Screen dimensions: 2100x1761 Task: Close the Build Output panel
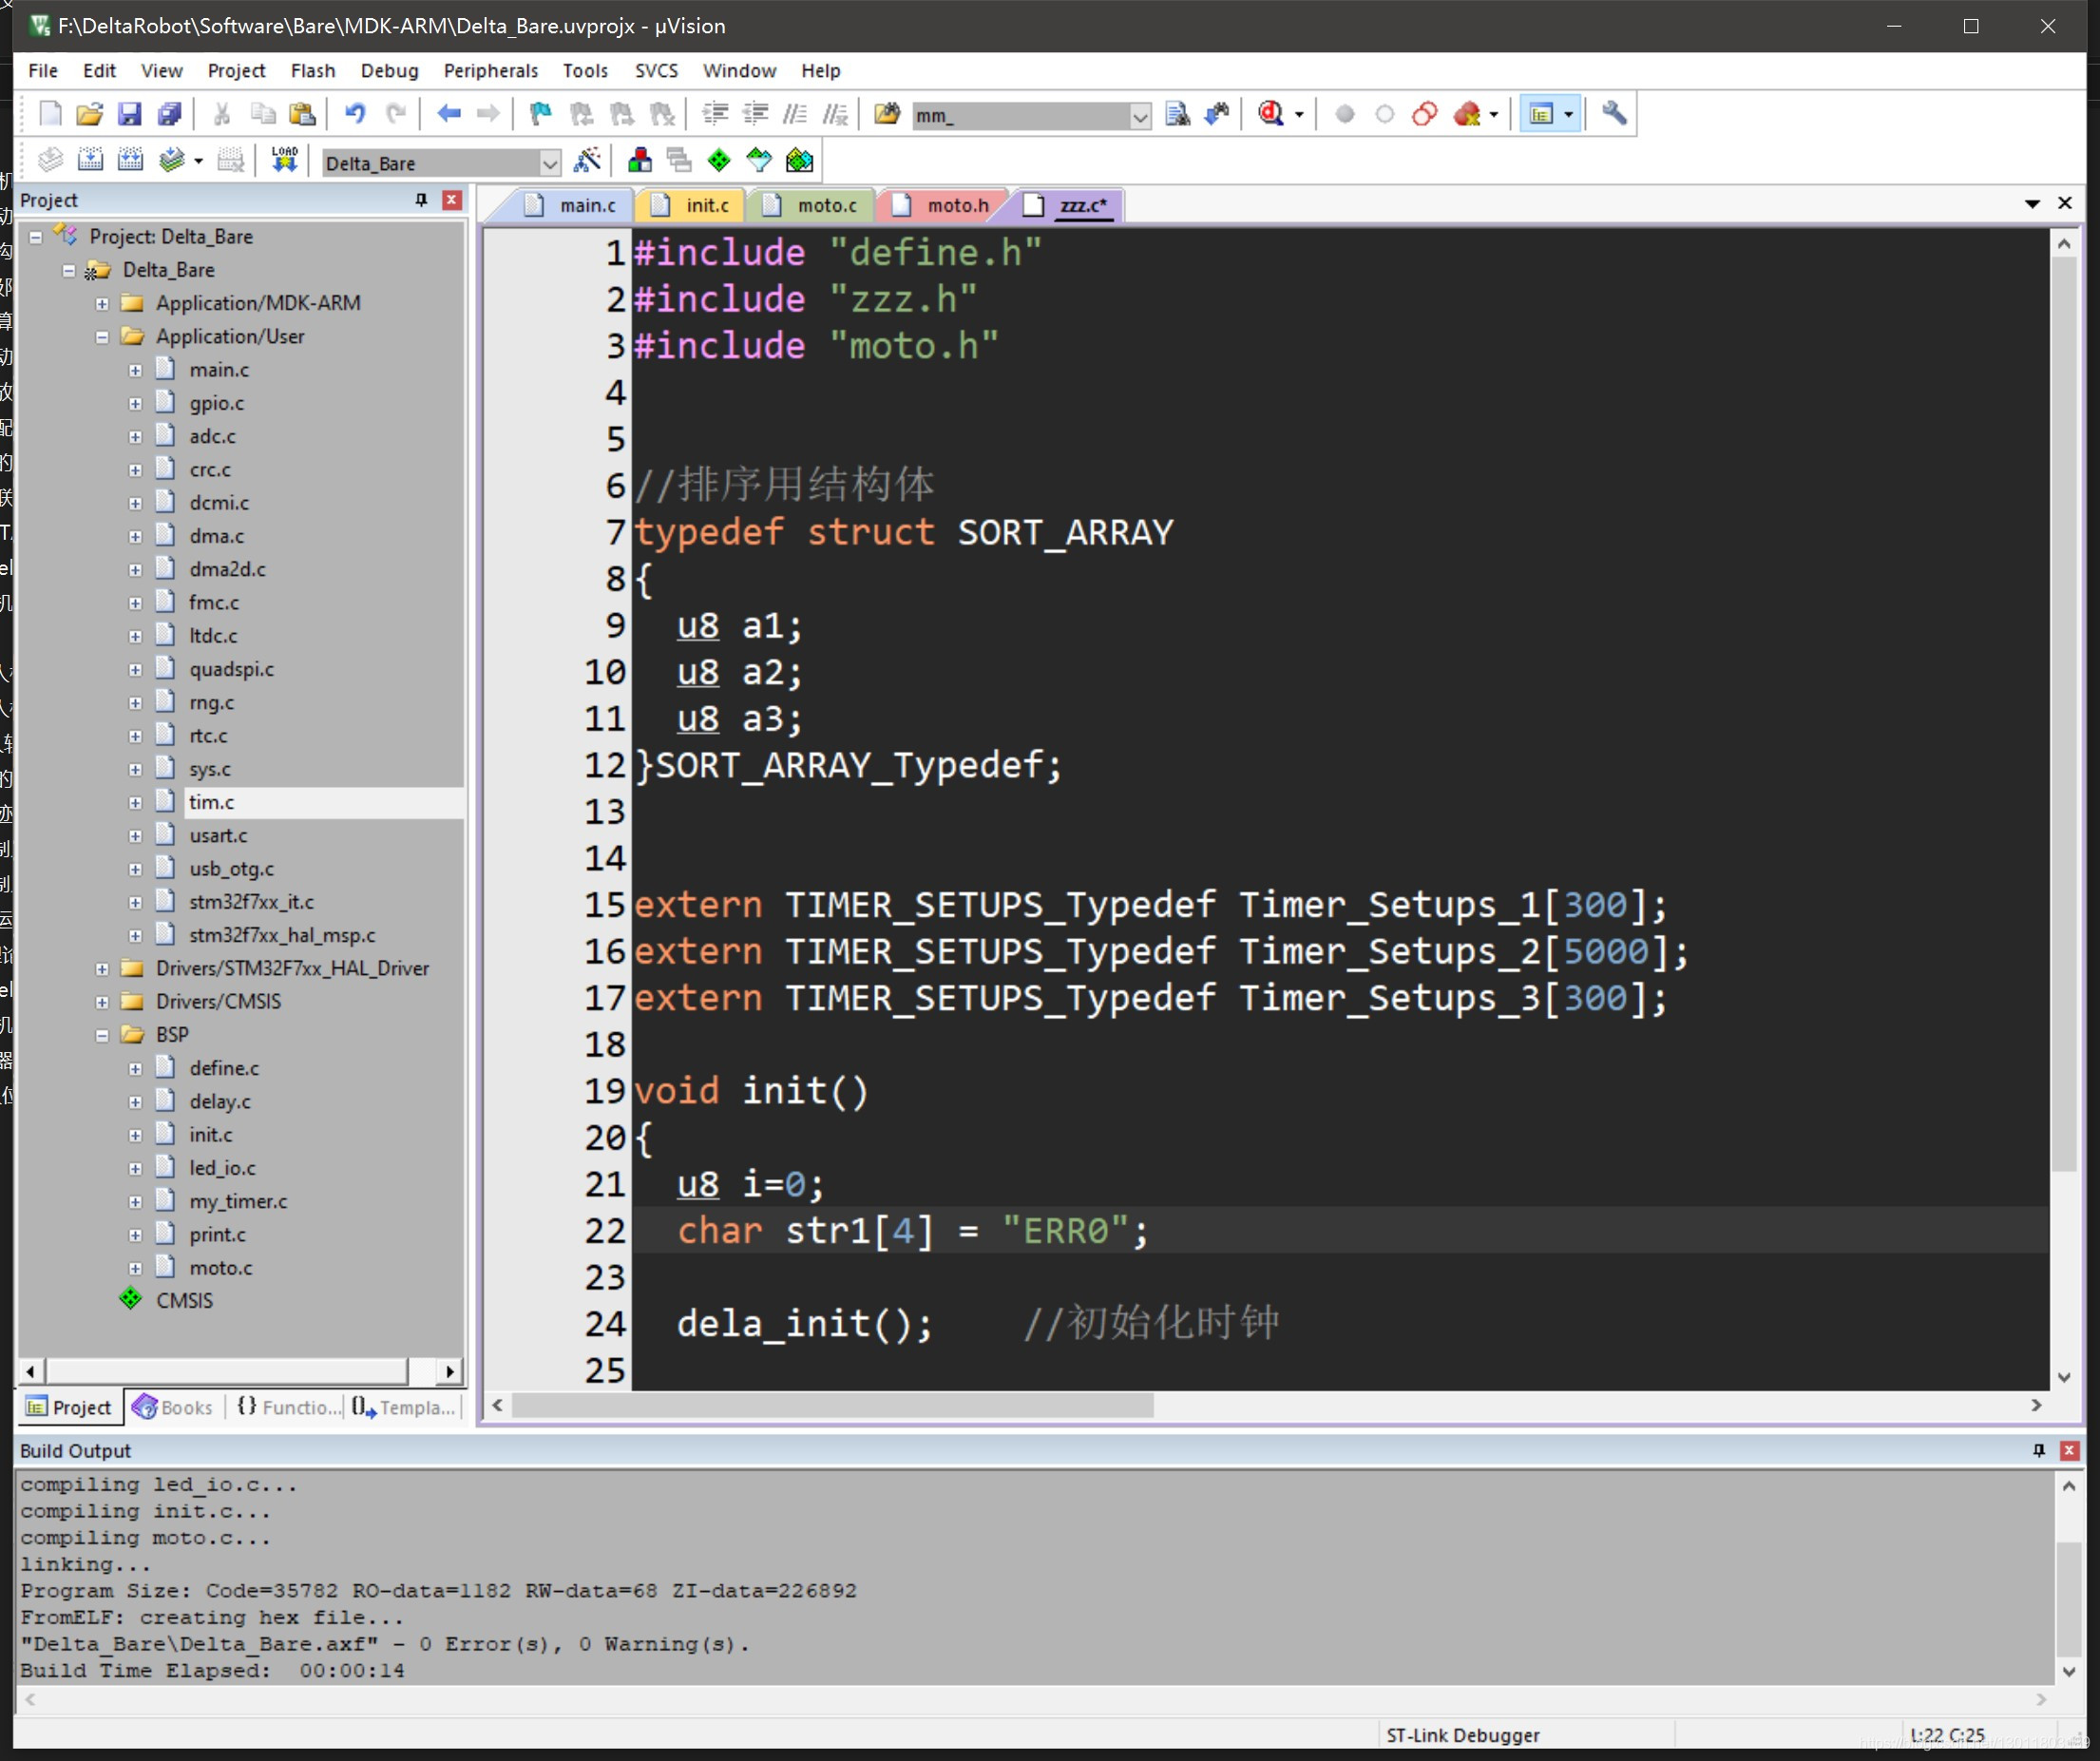pyautogui.click(x=2069, y=1450)
